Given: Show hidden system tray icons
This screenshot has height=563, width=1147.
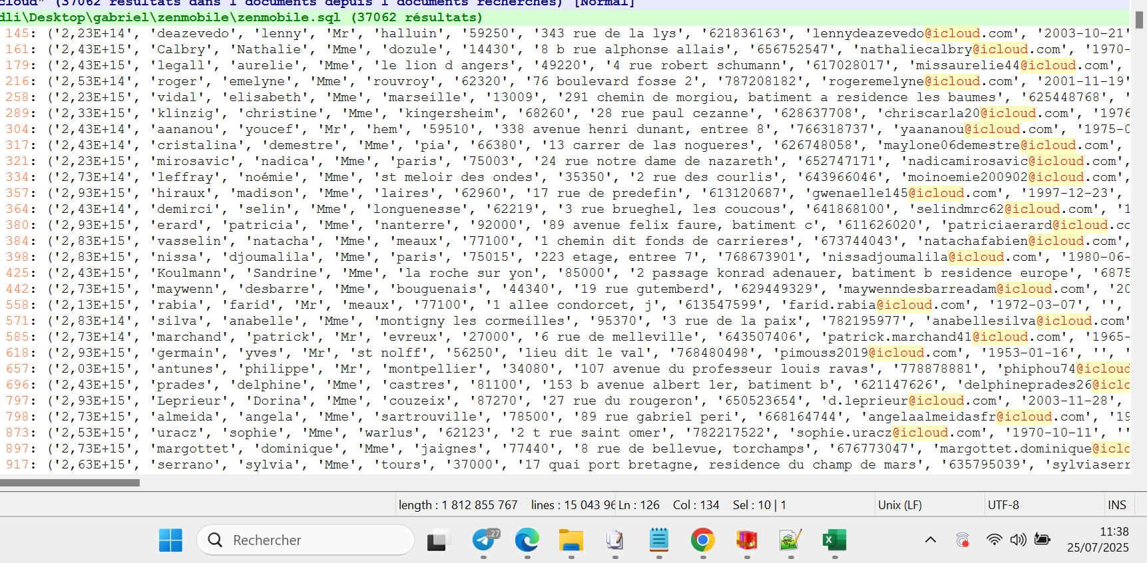Looking at the screenshot, I should click(x=931, y=540).
